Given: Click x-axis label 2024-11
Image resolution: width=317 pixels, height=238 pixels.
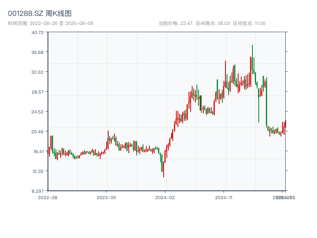Looking at the screenshot, I should 224,198.
